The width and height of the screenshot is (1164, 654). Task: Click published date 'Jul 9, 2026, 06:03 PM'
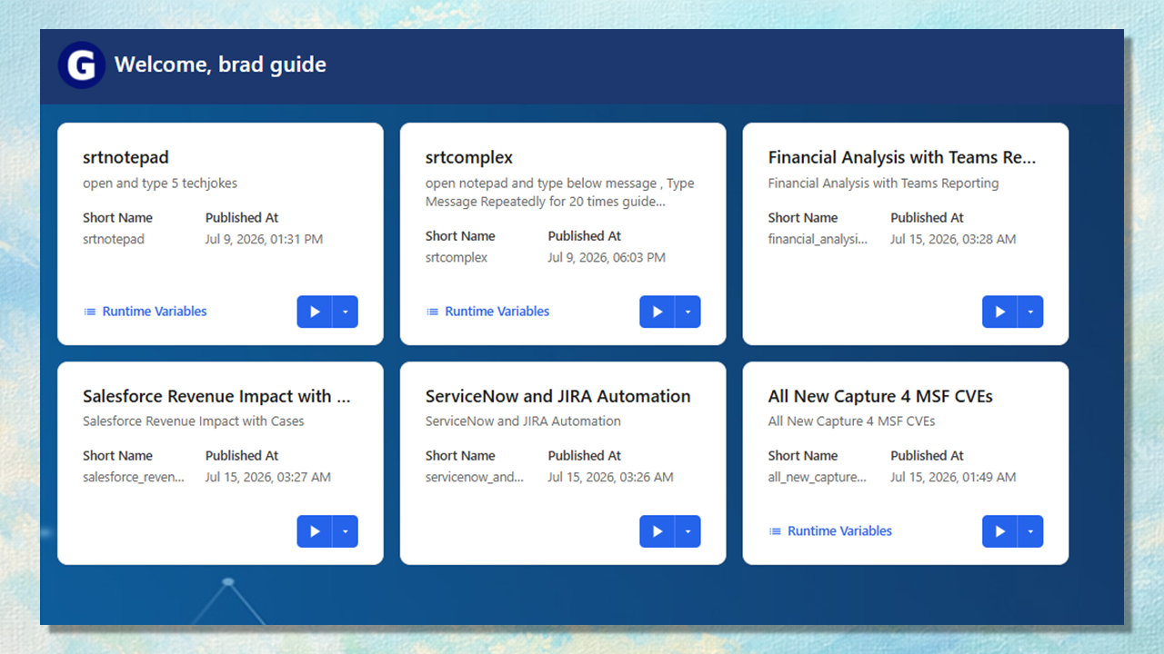click(x=607, y=258)
